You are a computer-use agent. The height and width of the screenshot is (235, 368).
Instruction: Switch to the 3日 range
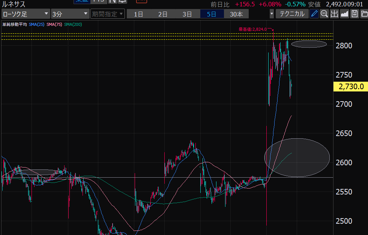click(x=187, y=14)
